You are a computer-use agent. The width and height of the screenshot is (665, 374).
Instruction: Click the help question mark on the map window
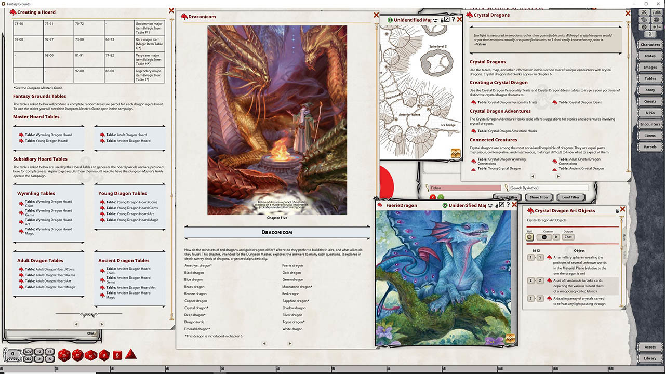[x=453, y=19]
